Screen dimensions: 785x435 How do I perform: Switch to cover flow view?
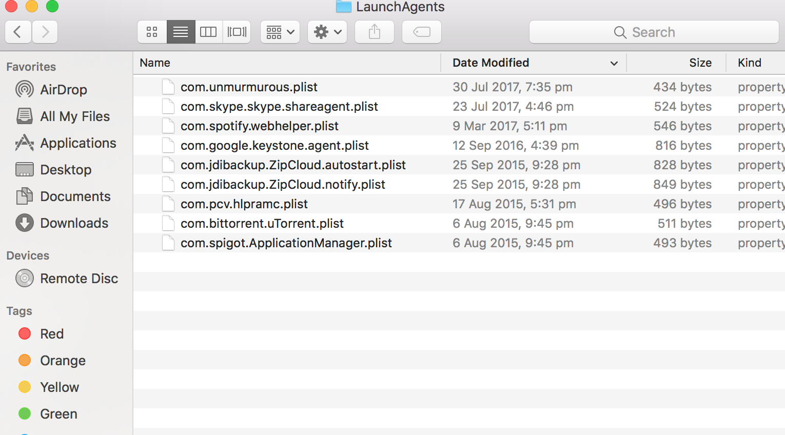pos(237,32)
